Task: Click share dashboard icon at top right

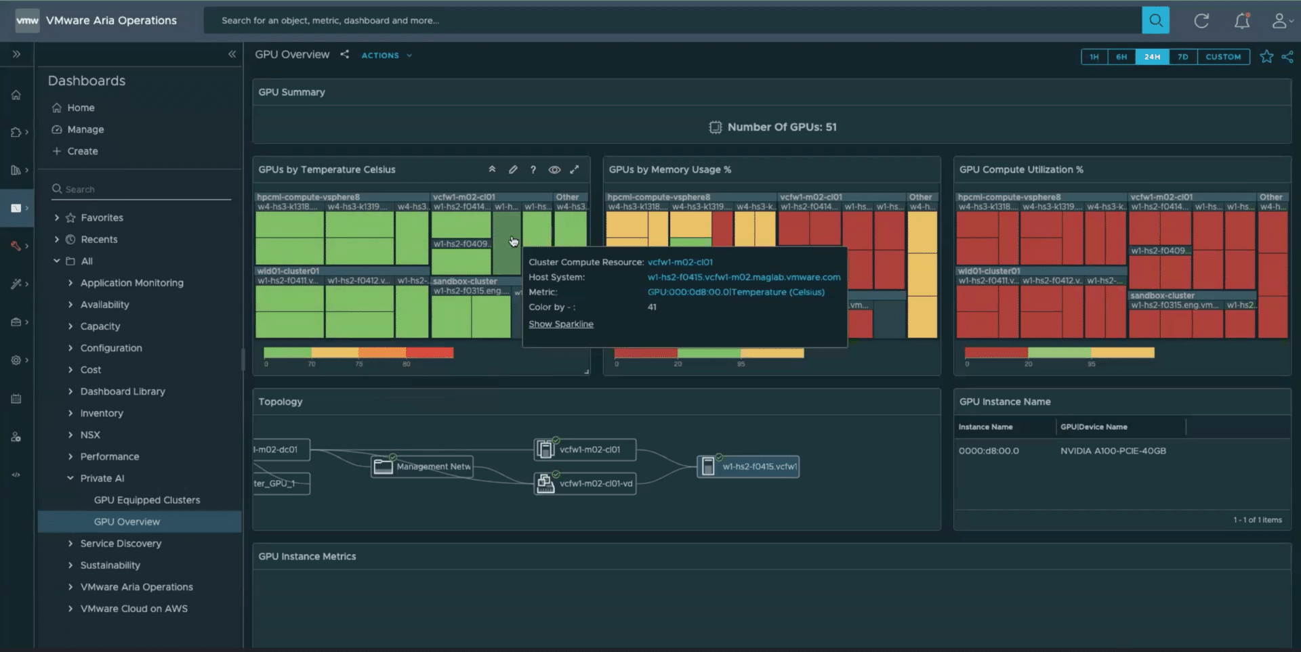Action: coord(1287,57)
